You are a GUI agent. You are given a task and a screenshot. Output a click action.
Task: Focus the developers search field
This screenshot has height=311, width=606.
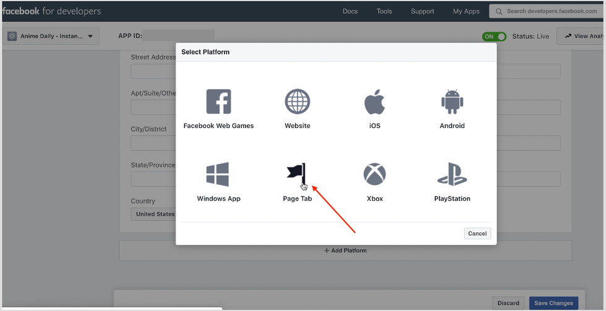(550, 11)
